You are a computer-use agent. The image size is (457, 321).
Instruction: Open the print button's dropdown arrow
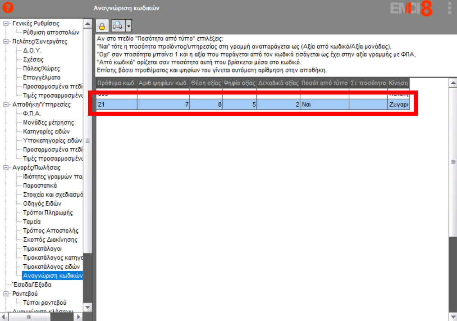point(128,26)
